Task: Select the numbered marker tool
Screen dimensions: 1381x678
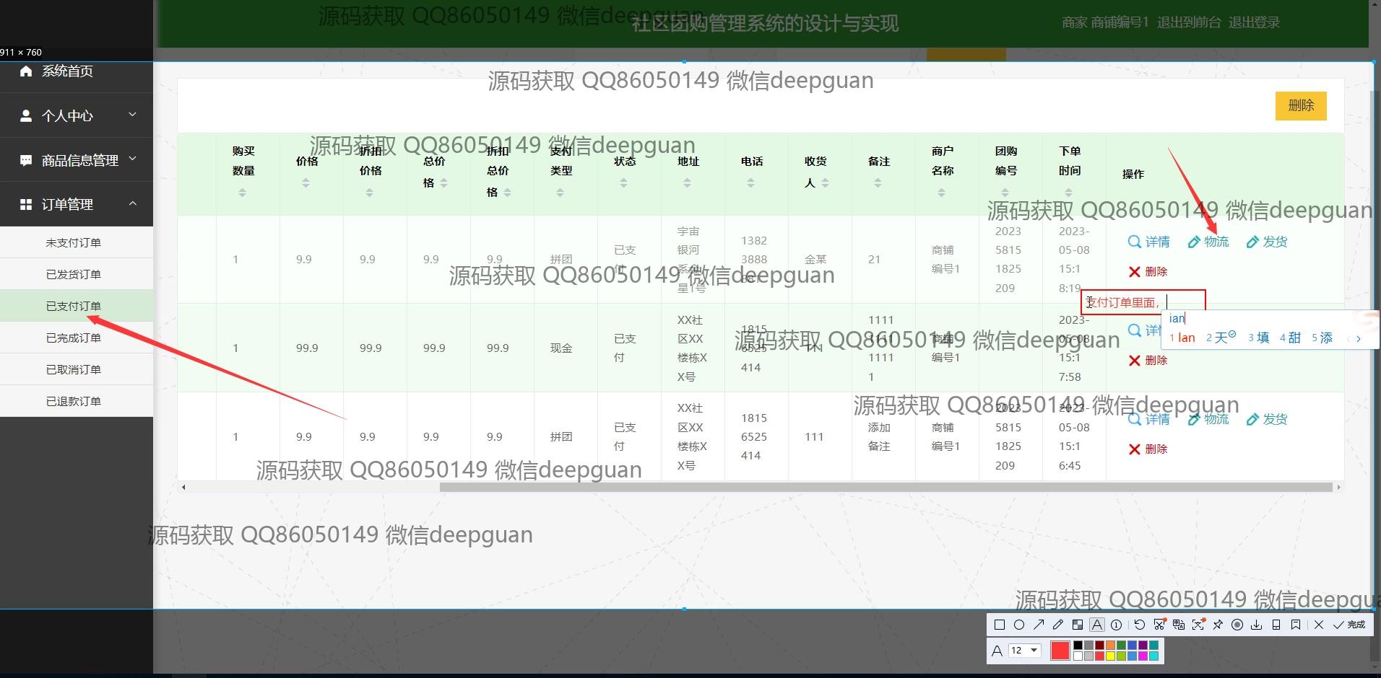Action: pos(1117,625)
